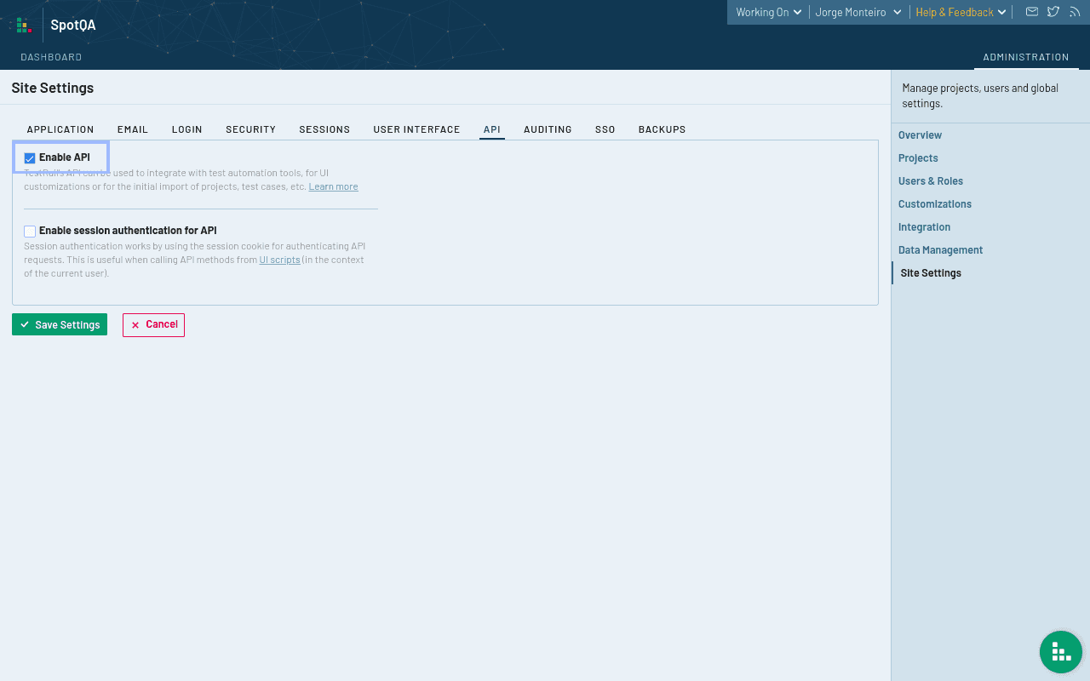Enable session authentication for API

(x=30, y=231)
